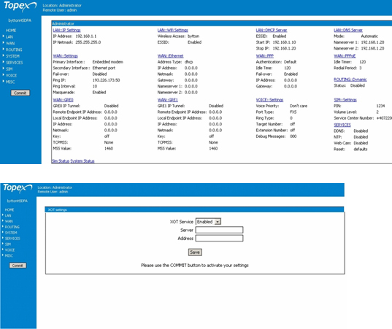Open VOICE in the XOT page sidebar
The width and height of the screenshot is (392, 329).
pos(9,250)
